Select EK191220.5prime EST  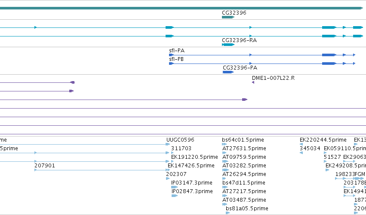pos(194,157)
